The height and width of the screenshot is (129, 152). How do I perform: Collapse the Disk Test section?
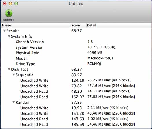pyautogui.click(x=9, y=69)
